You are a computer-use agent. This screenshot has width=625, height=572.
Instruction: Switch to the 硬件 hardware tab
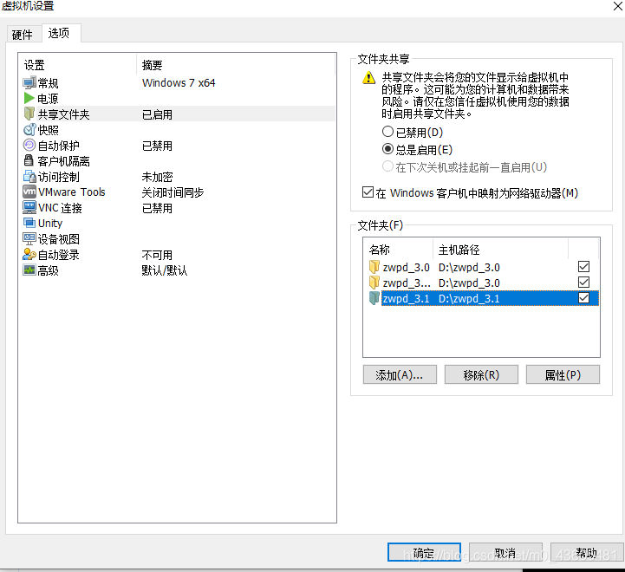pos(23,35)
